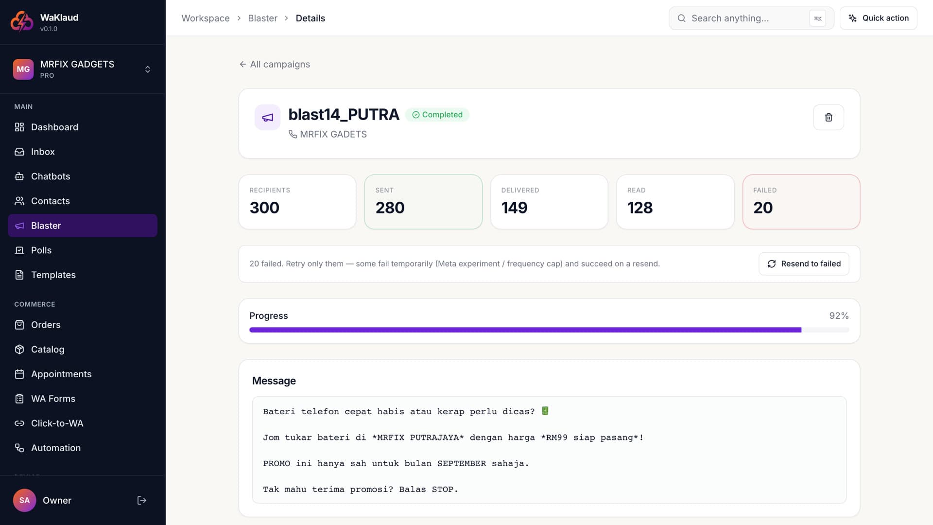The height and width of the screenshot is (525, 933).
Task: Click the ⌘K shortcut badge
Action: click(817, 18)
